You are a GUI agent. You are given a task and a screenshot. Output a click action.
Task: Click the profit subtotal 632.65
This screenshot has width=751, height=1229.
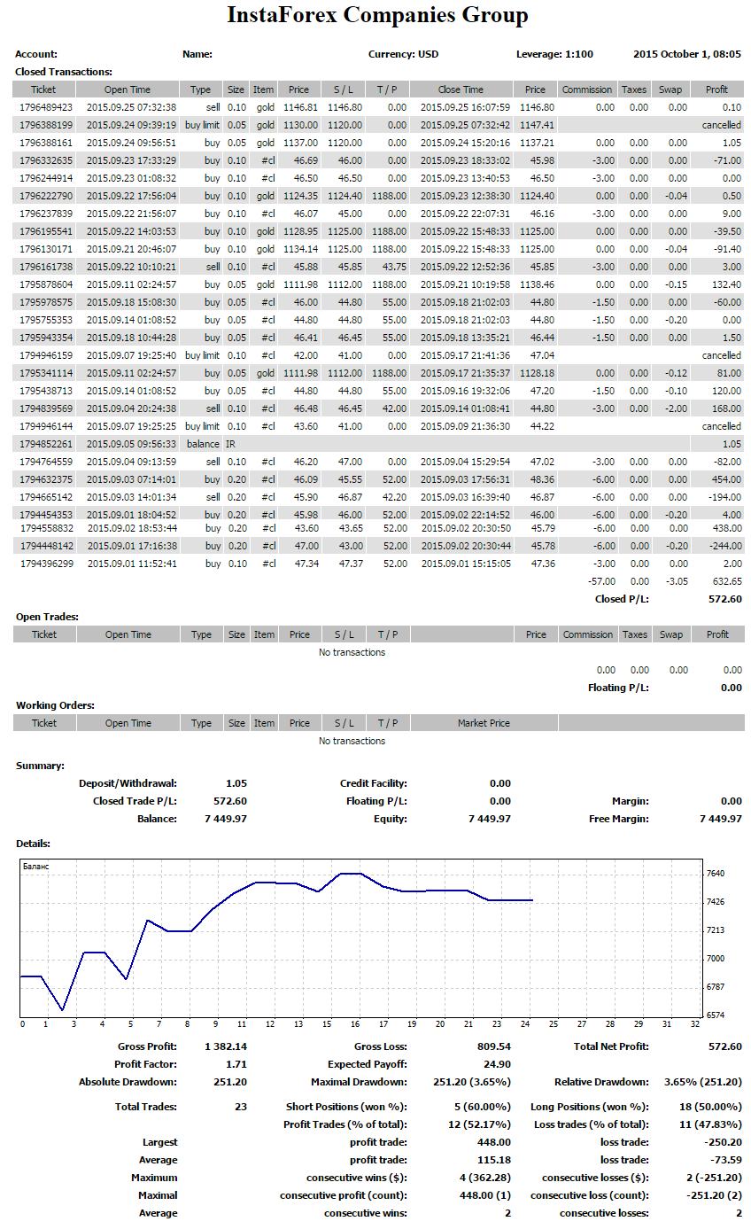click(726, 581)
